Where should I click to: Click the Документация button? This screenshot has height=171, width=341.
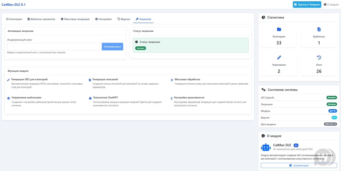[x=299, y=165]
